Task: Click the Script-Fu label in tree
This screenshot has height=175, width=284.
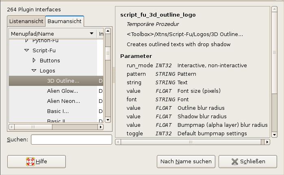Action: pos(44,50)
